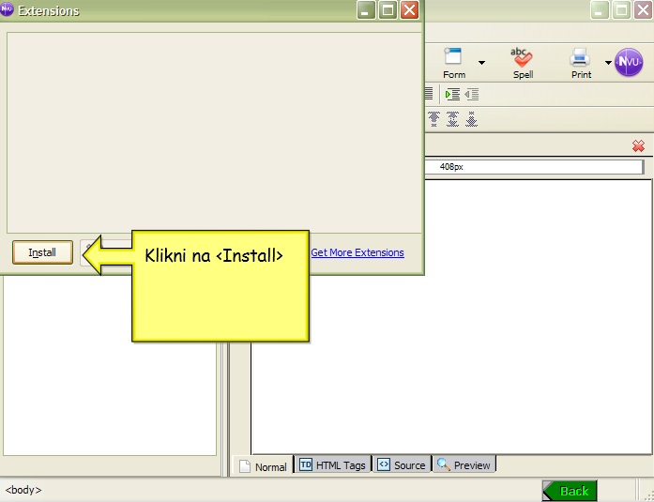Click the Install button in Extensions dialog

[x=42, y=252]
